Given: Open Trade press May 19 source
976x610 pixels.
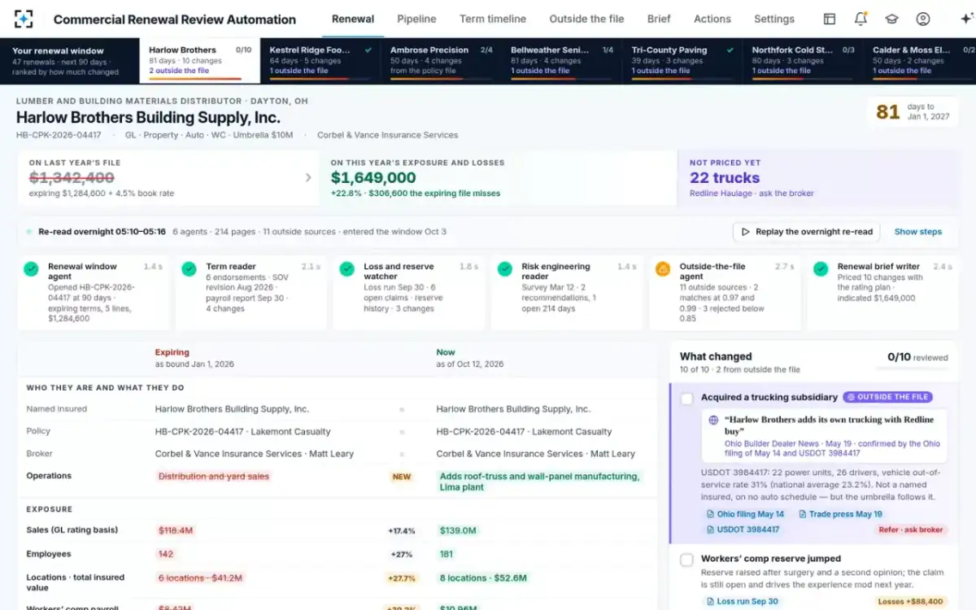Looking at the screenshot, I should 840,514.
